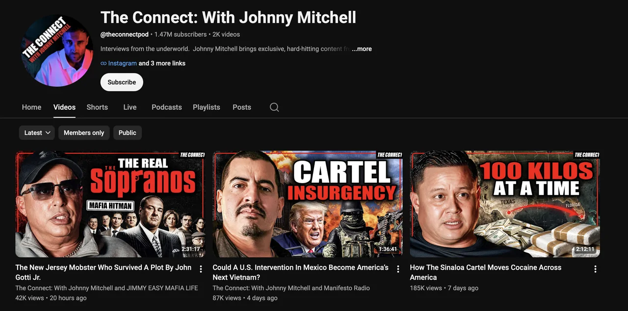This screenshot has height=311, width=628.
Task: Open the channel search magnifier icon
Action: tap(274, 107)
